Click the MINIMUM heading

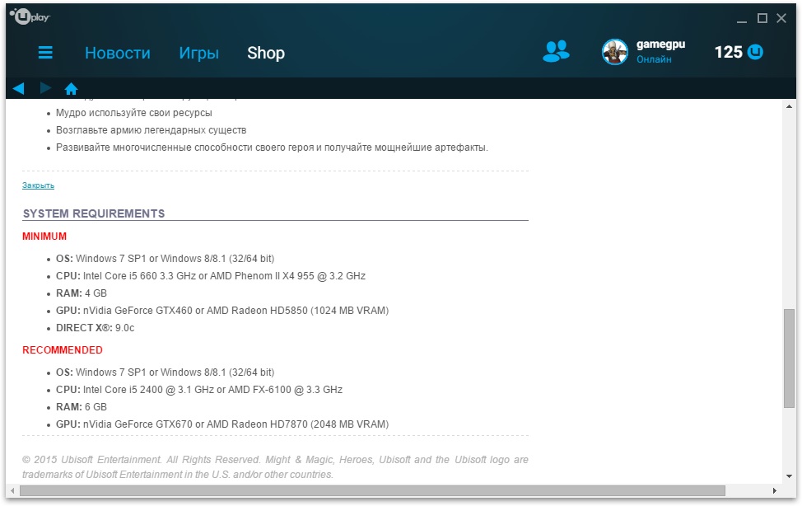[x=44, y=236]
